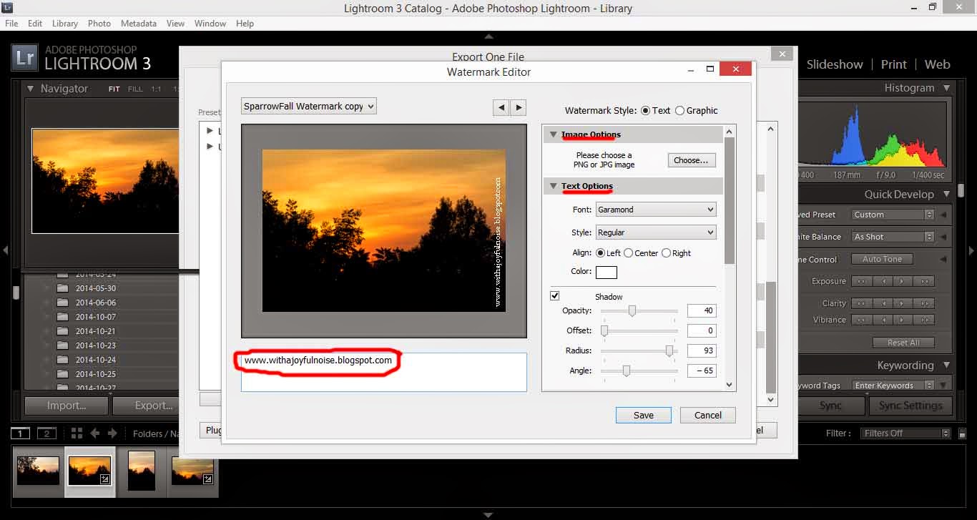This screenshot has width=977, height=520.
Task: Select main window display icon 1
Action: pyautogui.click(x=21, y=433)
